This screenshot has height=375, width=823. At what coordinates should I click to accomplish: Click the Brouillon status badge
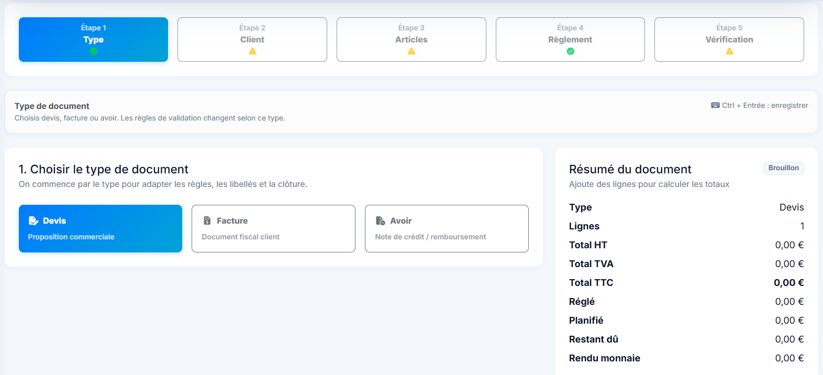784,168
